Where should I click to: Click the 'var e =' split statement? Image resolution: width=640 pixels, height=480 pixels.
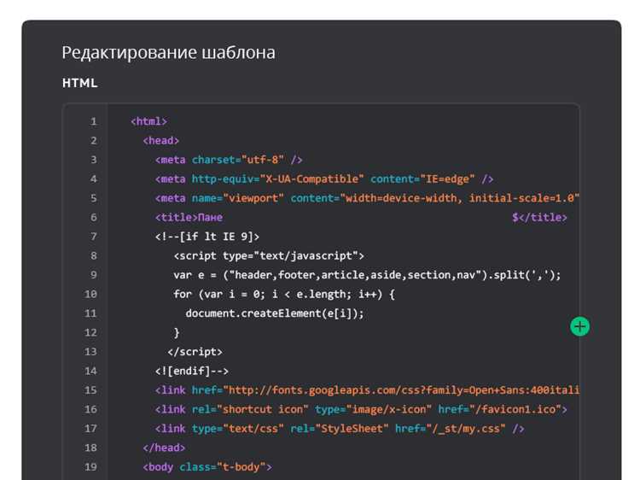(367, 275)
